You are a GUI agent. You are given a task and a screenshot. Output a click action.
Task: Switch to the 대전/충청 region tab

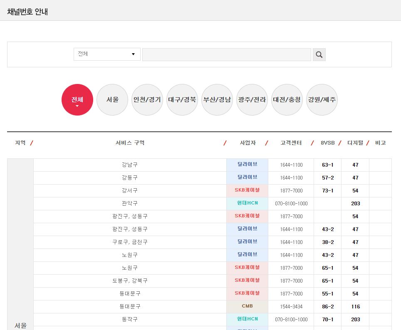(287, 100)
